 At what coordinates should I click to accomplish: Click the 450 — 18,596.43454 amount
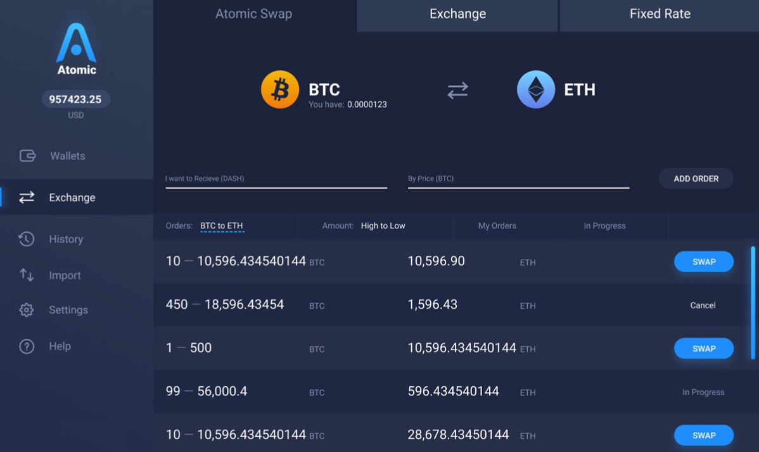click(x=225, y=304)
